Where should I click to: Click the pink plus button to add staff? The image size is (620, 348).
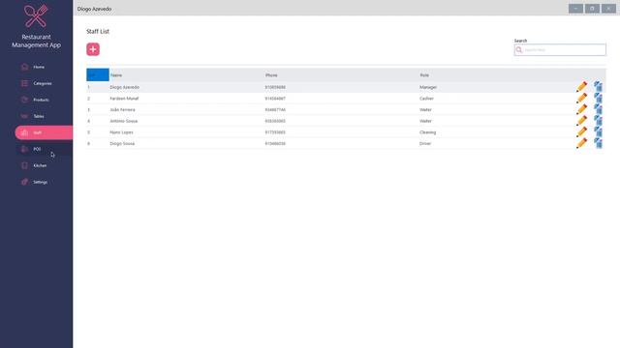click(93, 49)
